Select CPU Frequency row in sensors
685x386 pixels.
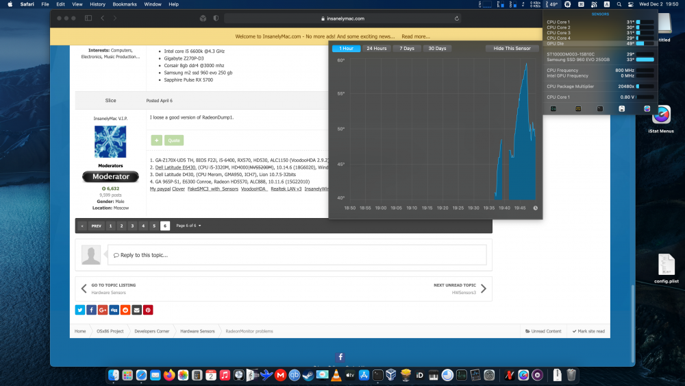(x=600, y=71)
